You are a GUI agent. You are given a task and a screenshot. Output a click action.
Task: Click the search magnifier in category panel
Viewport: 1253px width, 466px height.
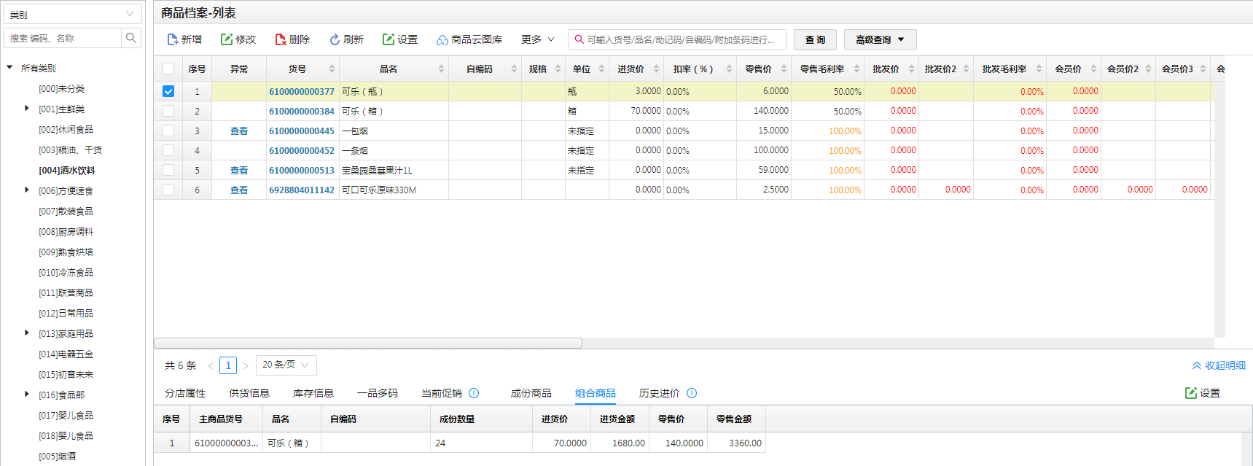[131, 38]
